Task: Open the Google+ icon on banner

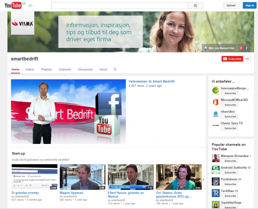Action: click(x=241, y=48)
